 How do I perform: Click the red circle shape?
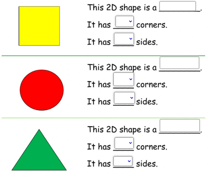pyautogui.click(x=42, y=90)
